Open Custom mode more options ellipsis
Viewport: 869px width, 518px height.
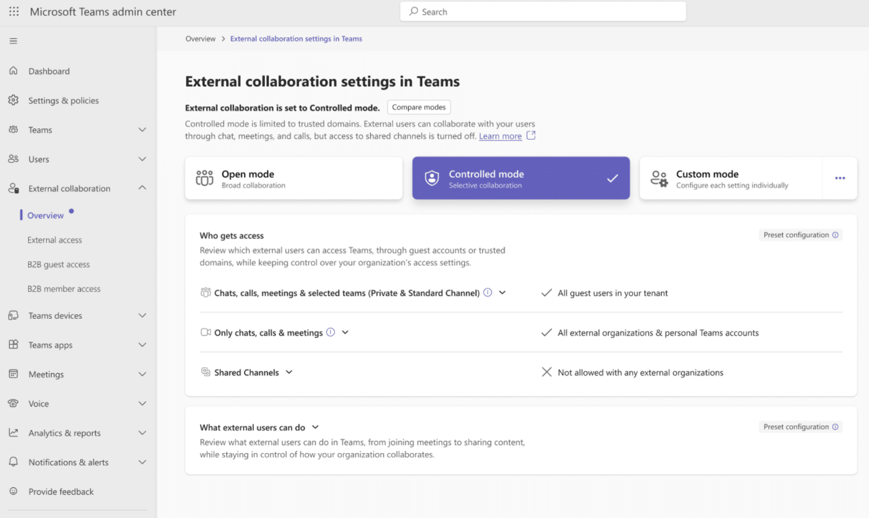[x=840, y=178]
